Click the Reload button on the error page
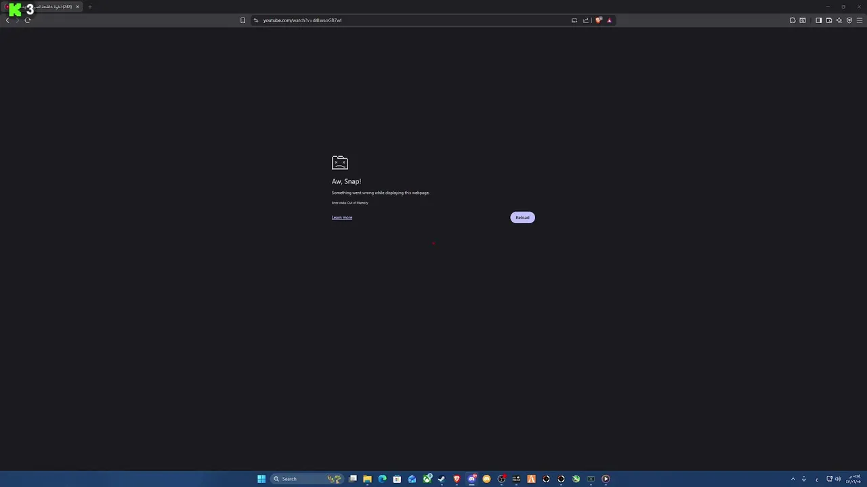 (522, 217)
